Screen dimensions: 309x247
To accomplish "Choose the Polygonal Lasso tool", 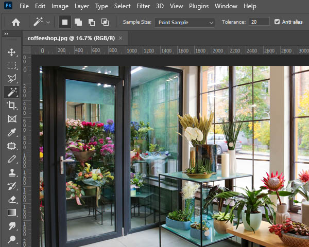I will (x=11, y=79).
